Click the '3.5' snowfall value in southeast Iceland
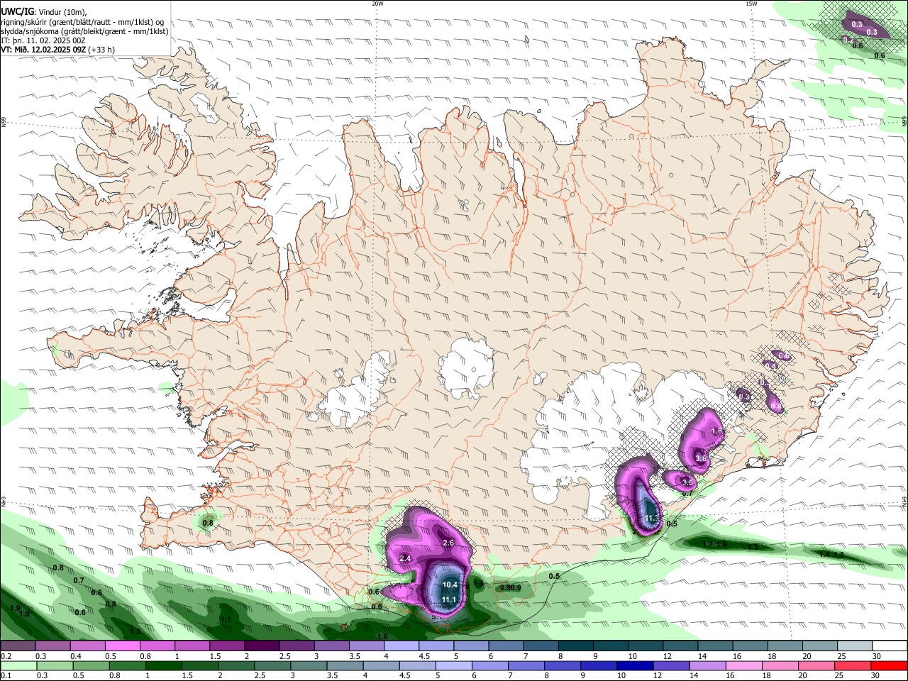The height and width of the screenshot is (681, 908). pyautogui.click(x=687, y=482)
